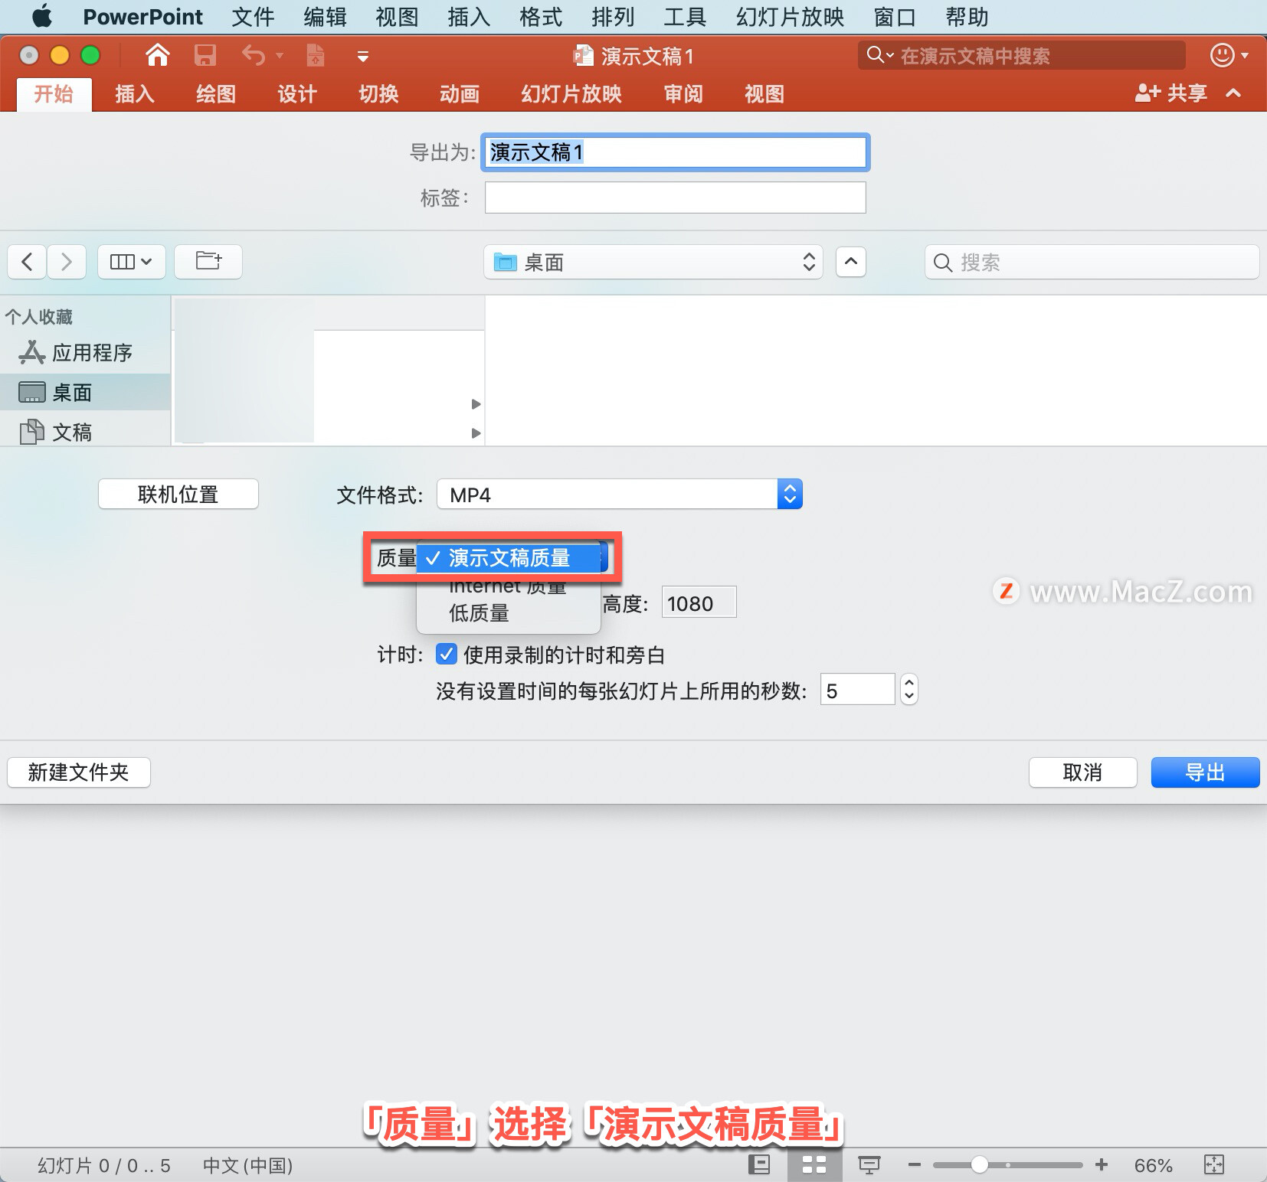Open the 文件格式 MP4 dropdown
This screenshot has height=1182, width=1267.
pyautogui.click(x=620, y=495)
